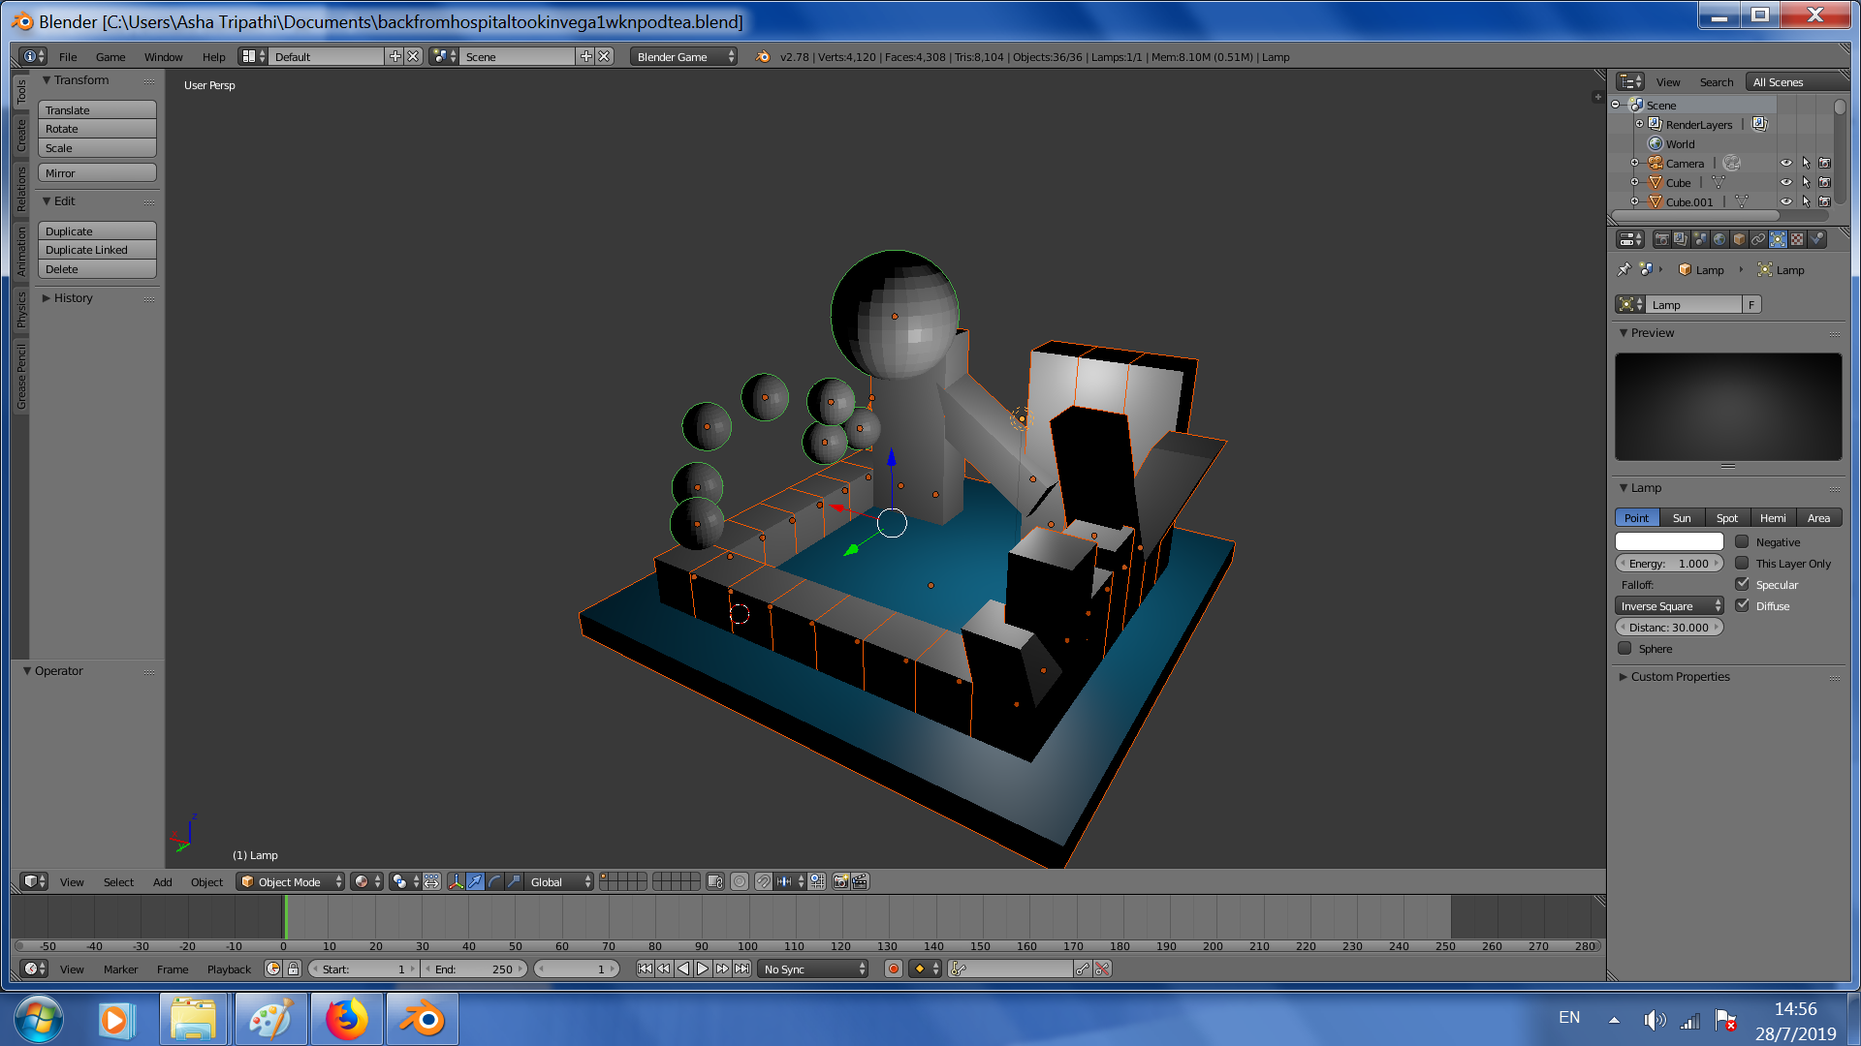Launch Blender from the Windows taskbar
This screenshot has width=1861, height=1046.
tap(423, 1019)
